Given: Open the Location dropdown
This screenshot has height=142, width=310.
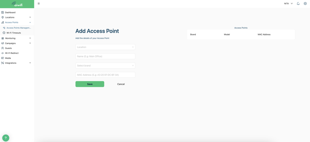Looking at the screenshot, I should click(x=105, y=47).
